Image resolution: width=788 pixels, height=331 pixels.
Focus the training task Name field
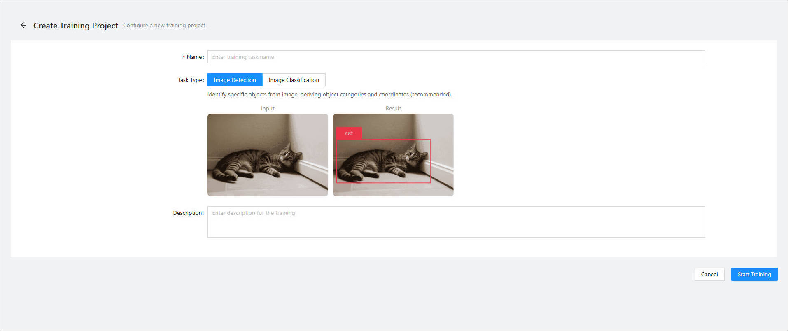point(456,57)
